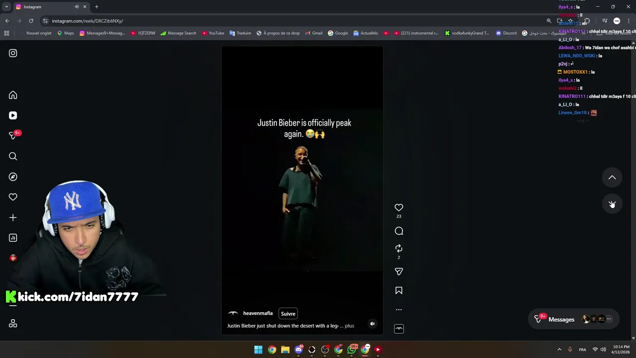Pause the reel by clicking the video
The width and height of the screenshot is (636, 358).
(302, 190)
